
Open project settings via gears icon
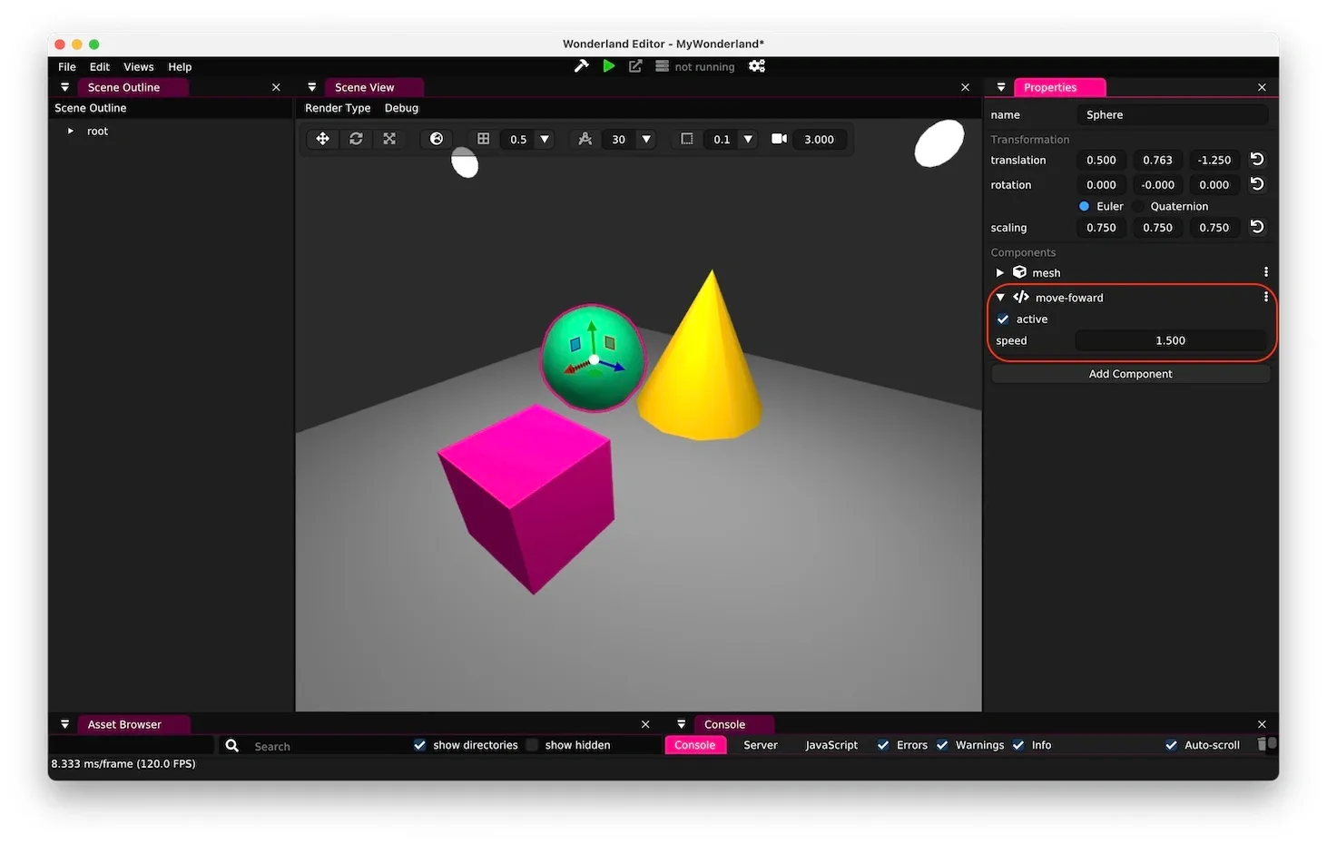(x=756, y=65)
